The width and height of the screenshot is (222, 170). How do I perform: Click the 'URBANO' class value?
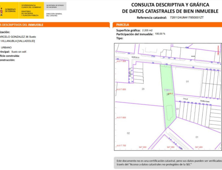(6, 48)
